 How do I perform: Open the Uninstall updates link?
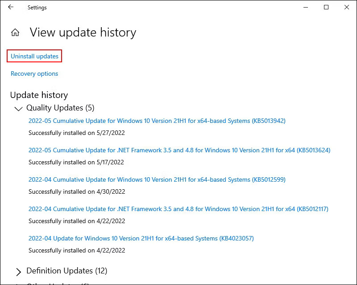point(34,56)
